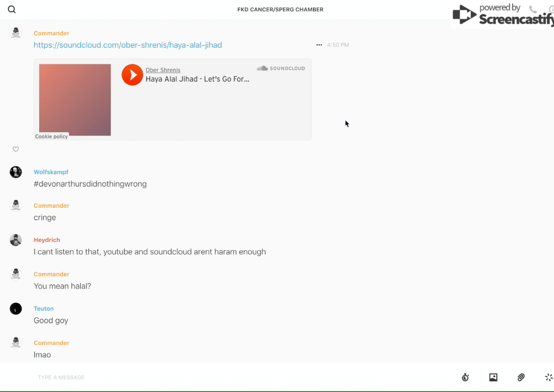Screen dimensions: 554x392
Task: Click the Haya Alal track title
Action: (x=197, y=79)
